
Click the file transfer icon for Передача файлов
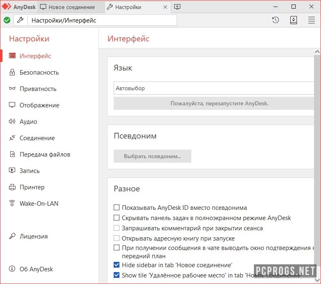click(12, 154)
